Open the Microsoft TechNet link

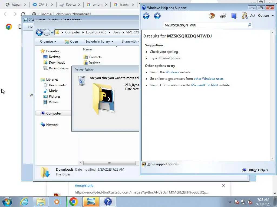(205, 85)
